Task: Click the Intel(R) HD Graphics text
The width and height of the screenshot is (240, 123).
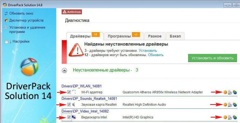Action: click(138, 117)
